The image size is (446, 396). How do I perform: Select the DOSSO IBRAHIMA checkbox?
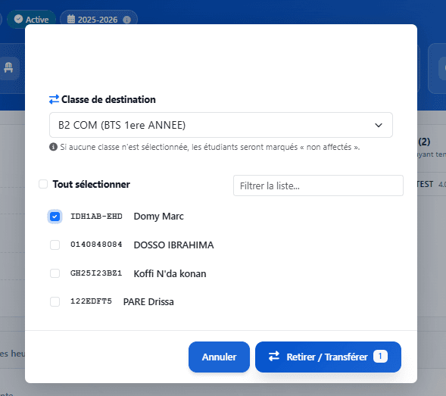[55, 245]
